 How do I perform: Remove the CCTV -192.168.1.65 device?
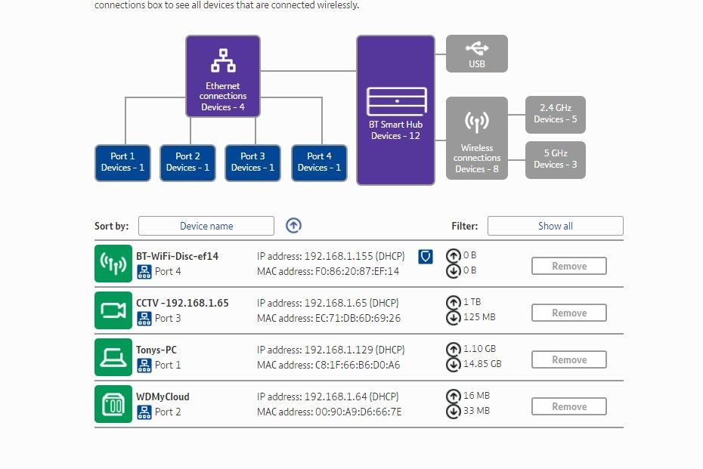coord(568,313)
